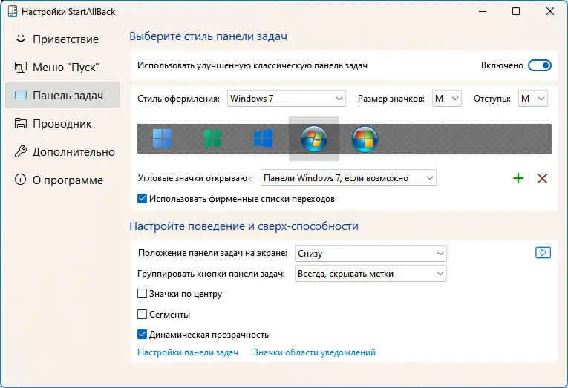
Task: Click the taskbar icon next to Панель задач
Action: (x=21, y=95)
